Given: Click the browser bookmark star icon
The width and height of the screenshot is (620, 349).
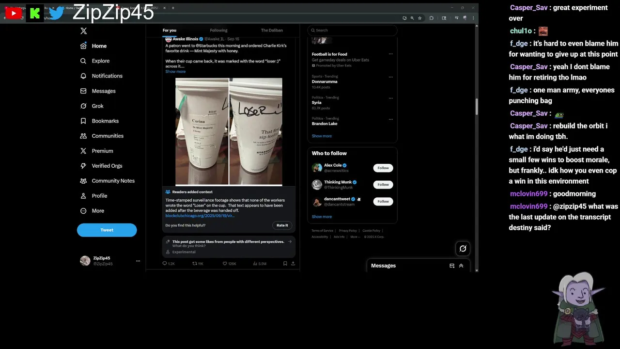Looking at the screenshot, I should coord(420,18).
